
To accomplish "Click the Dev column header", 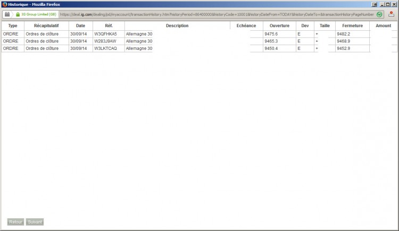I will [305, 25].
